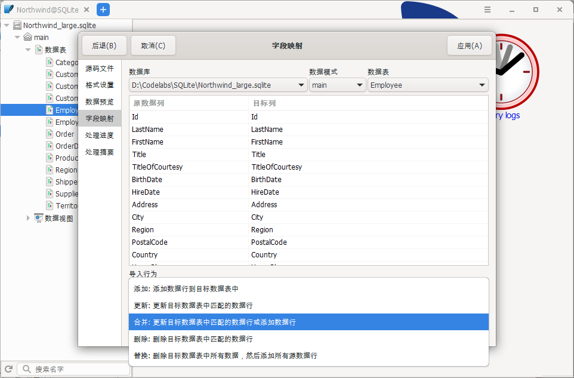Viewport: 574px width, 378px height.
Task: Click the blue plus new connection button
Action: pos(103,10)
